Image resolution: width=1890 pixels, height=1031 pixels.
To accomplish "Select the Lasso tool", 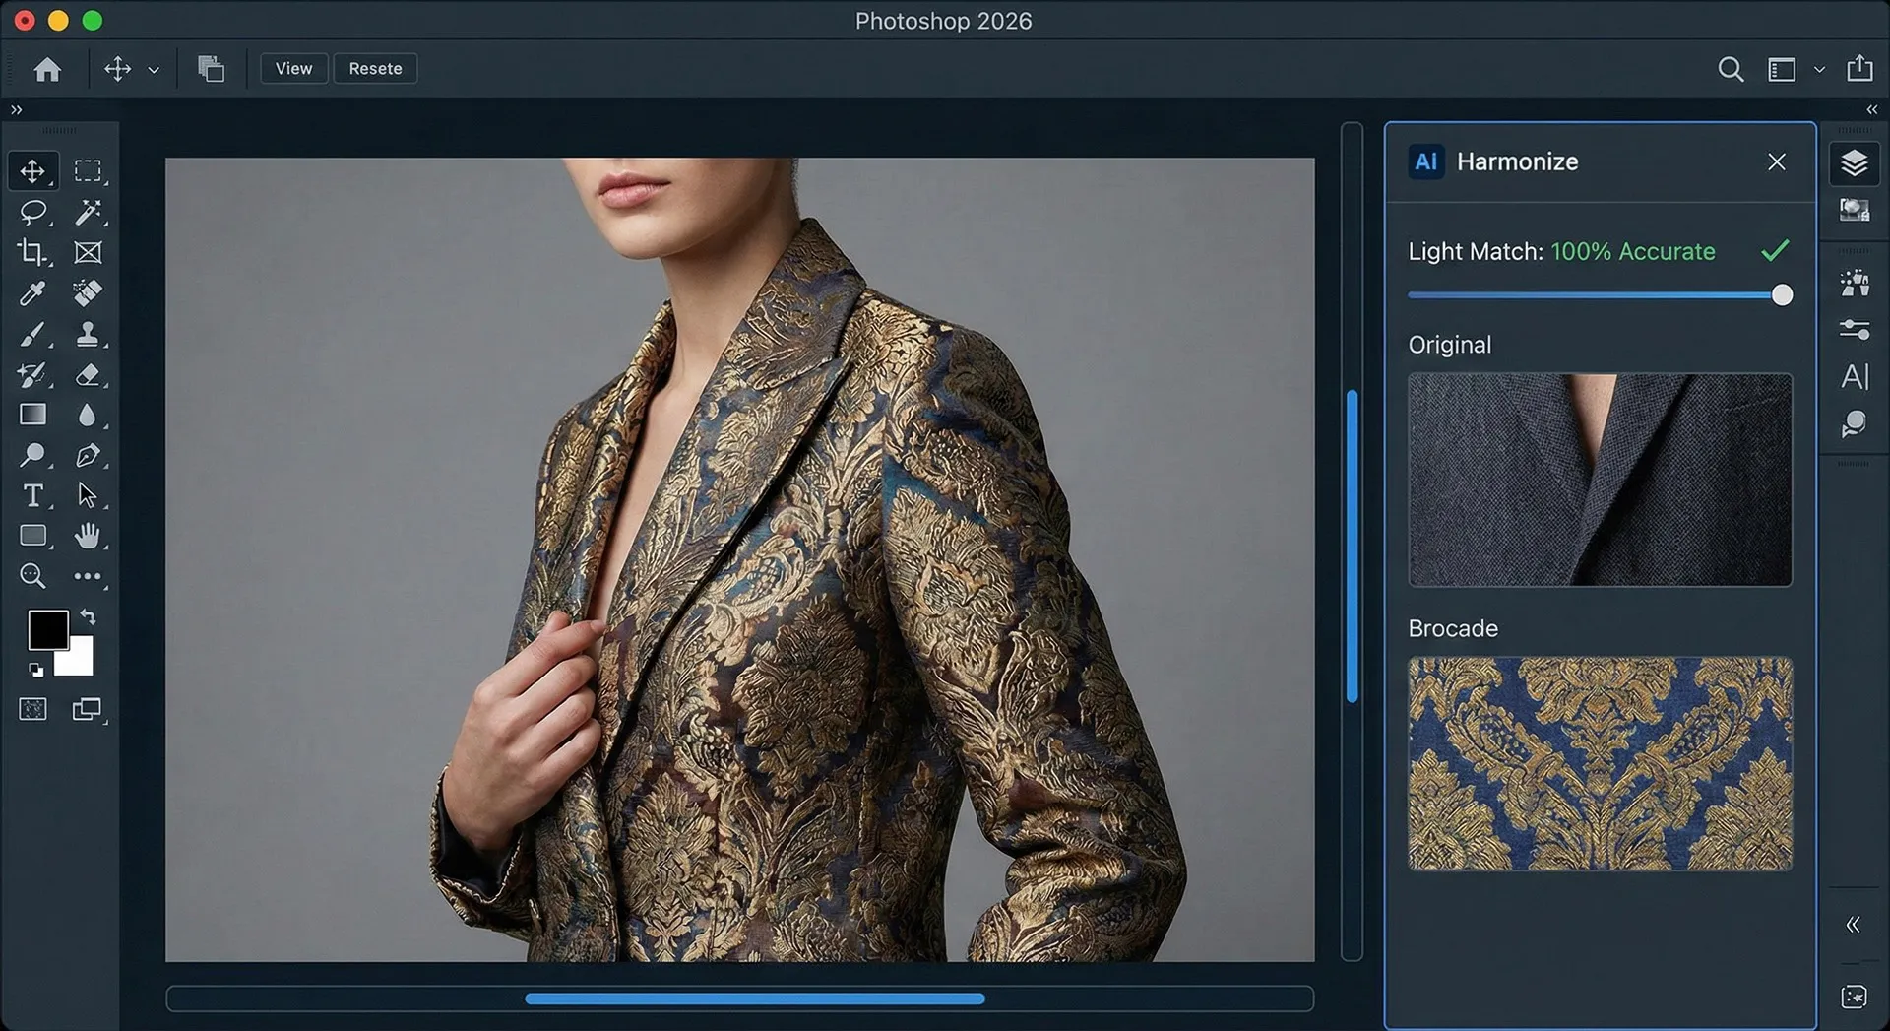I will [x=32, y=212].
